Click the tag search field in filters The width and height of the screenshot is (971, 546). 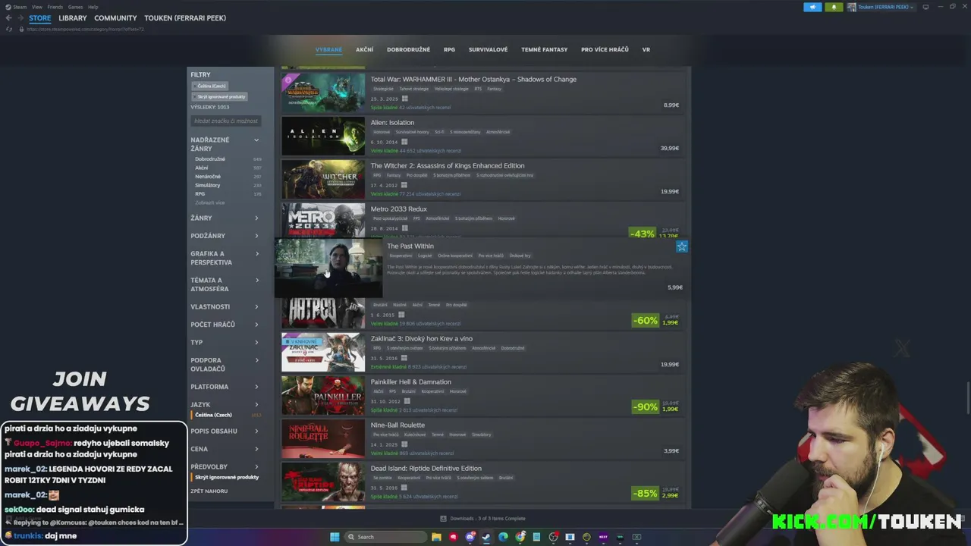[226, 121]
